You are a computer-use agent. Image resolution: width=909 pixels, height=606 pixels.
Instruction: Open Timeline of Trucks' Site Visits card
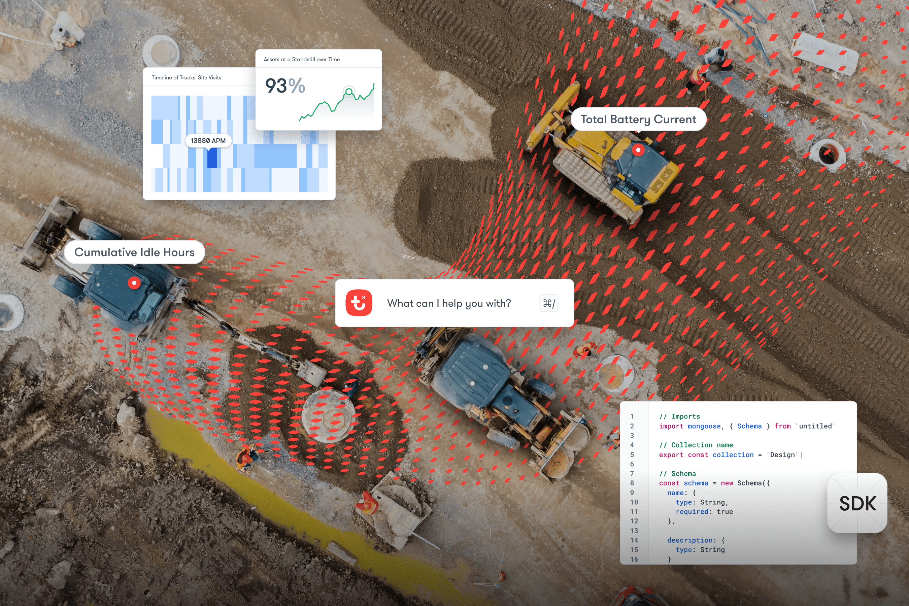click(x=186, y=78)
